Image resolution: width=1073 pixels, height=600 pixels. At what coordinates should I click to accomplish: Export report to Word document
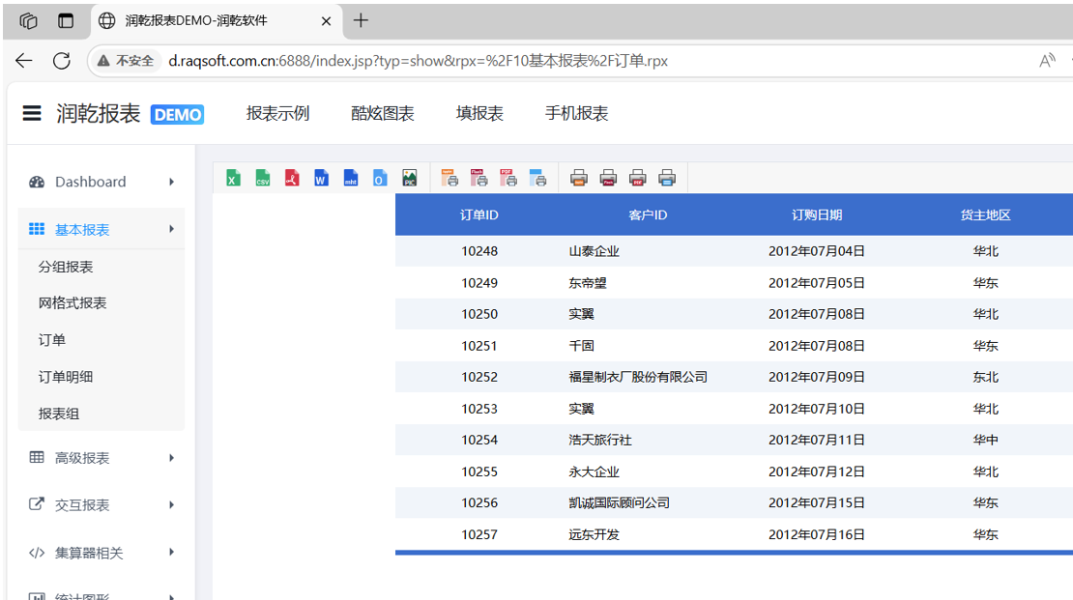pyautogui.click(x=321, y=178)
